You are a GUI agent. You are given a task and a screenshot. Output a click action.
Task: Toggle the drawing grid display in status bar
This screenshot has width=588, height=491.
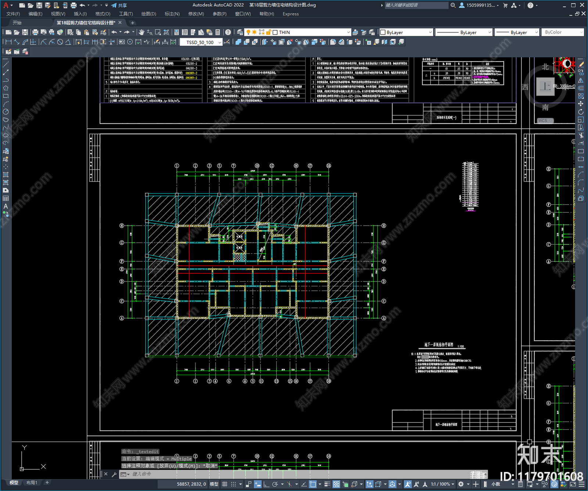(x=225, y=484)
